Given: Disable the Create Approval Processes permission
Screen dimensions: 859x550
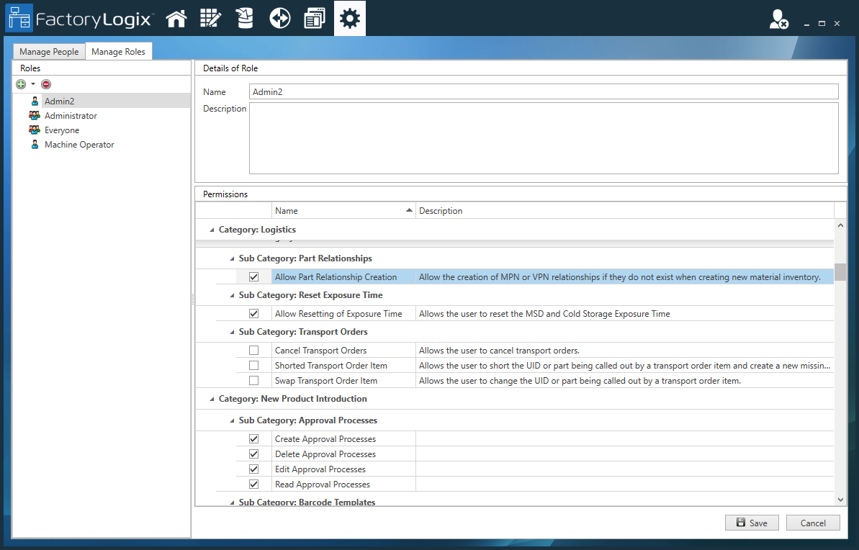Looking at the screenshot, I should [253, 438].
